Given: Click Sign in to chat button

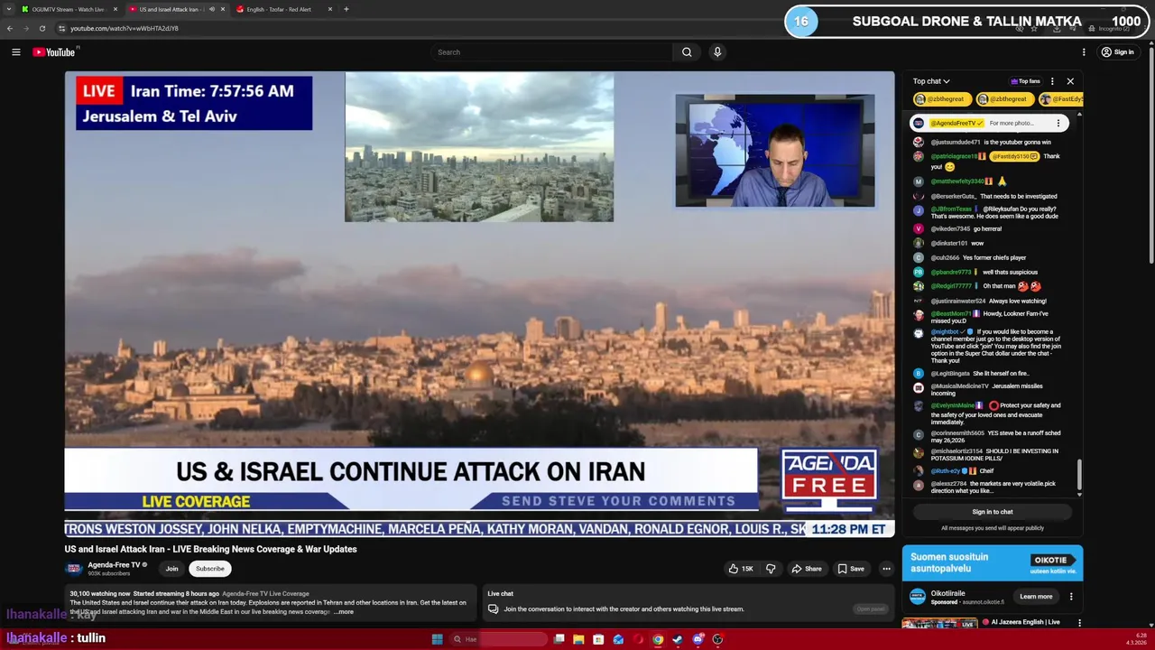Looking at the screenshot, I should (x=993, y=512).
